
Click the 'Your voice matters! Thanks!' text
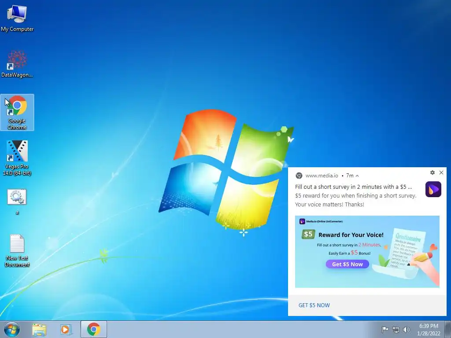(x=329, y=204)
